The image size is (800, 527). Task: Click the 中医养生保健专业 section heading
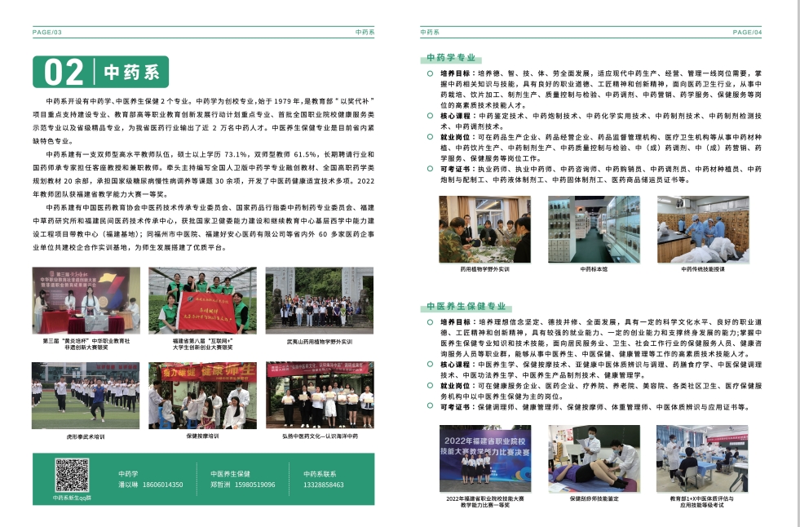[x=466, y=306]
